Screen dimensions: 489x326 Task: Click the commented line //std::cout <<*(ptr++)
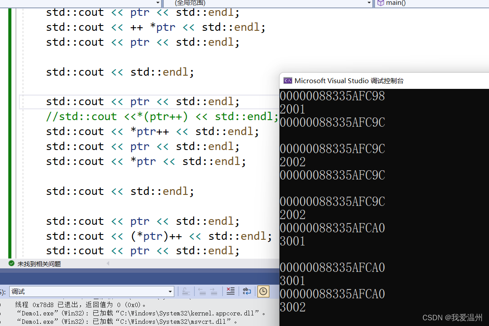pos(162,117)
